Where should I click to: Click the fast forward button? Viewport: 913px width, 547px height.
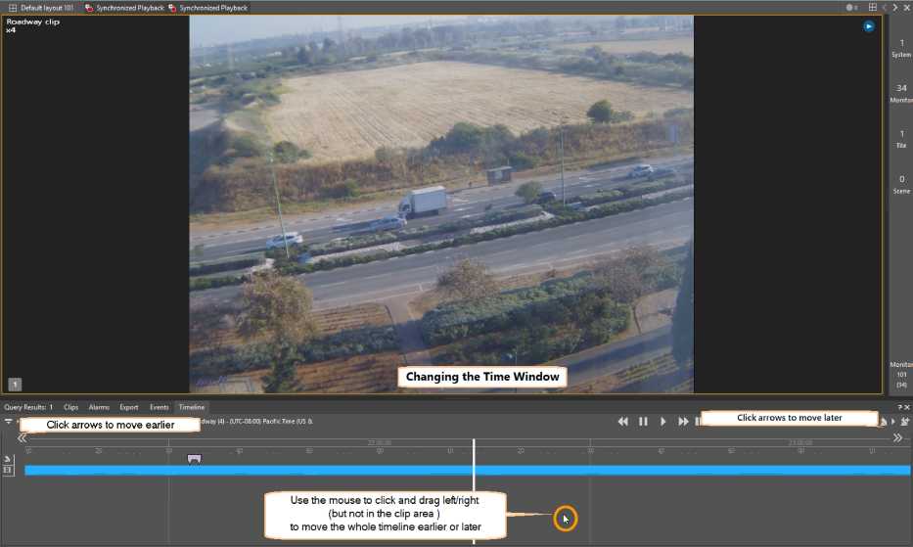coord(683,422)
